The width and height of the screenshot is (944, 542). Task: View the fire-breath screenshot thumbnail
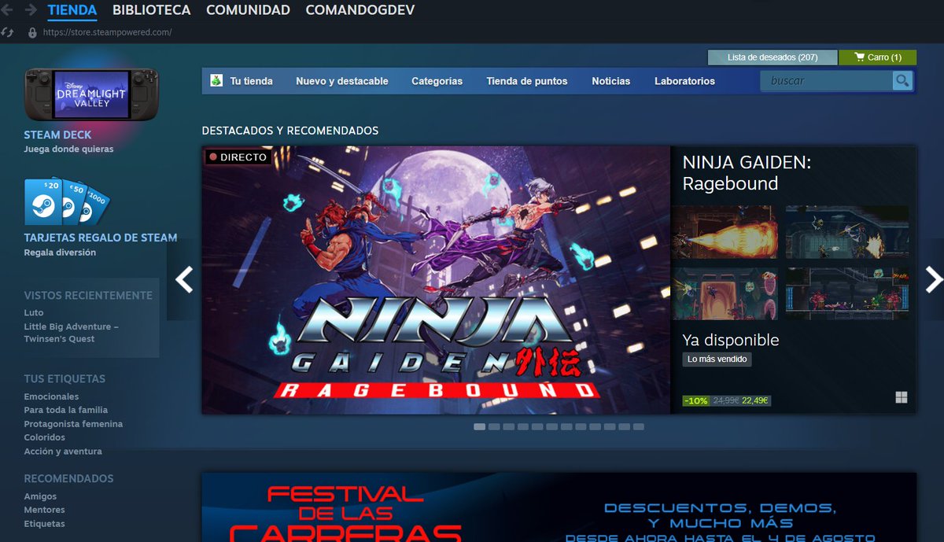(x=725, y=232)
